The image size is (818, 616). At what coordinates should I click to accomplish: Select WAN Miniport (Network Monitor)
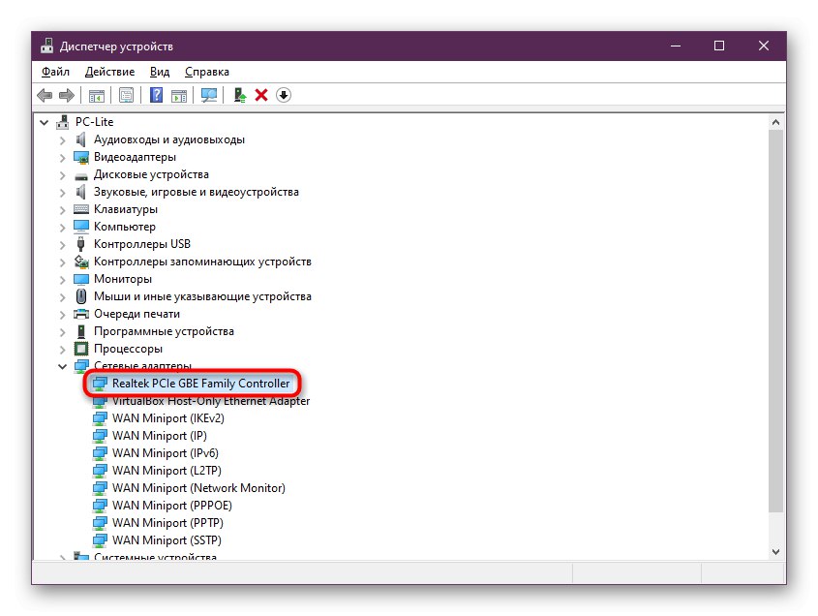click(198, 488)
